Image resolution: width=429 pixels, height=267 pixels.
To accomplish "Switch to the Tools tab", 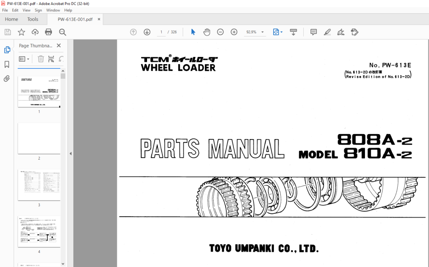I will coord(33,19).
